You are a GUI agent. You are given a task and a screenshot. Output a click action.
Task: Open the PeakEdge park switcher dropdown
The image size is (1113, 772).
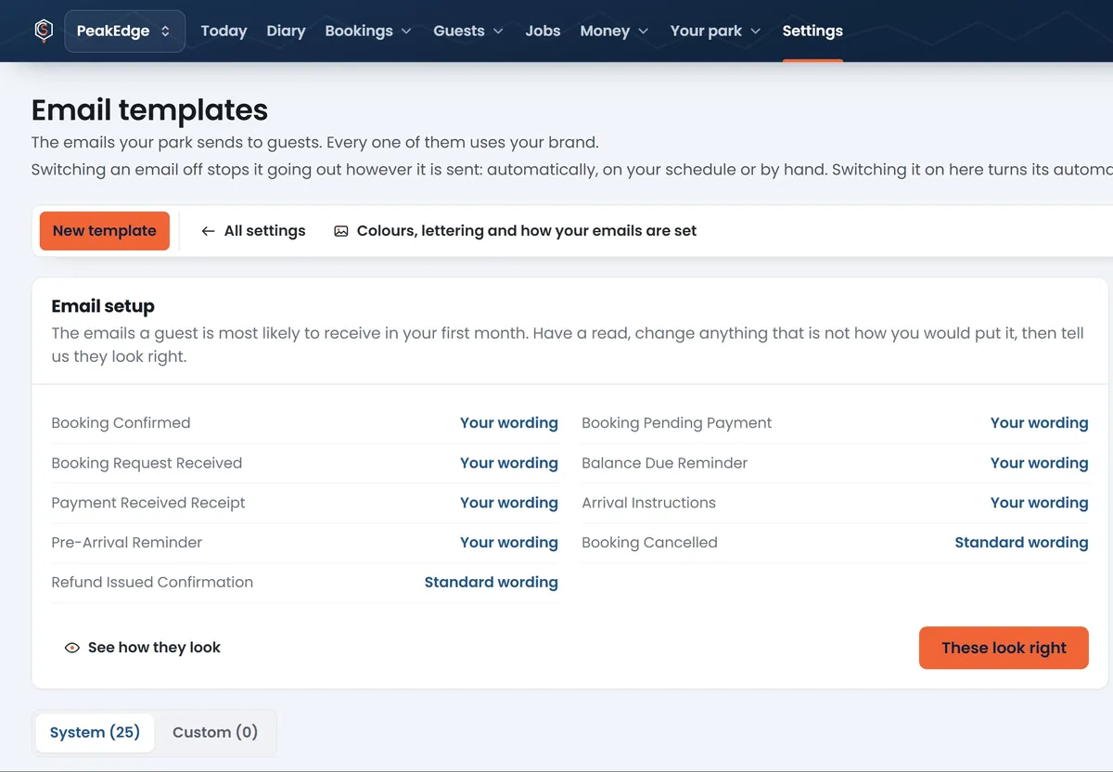pyautogui.click(x=124, y=31)
